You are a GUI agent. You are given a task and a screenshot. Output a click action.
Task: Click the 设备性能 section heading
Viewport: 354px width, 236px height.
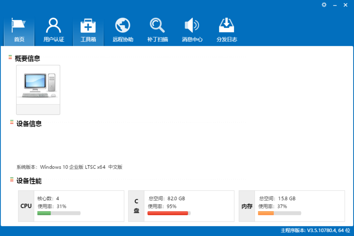29,181
